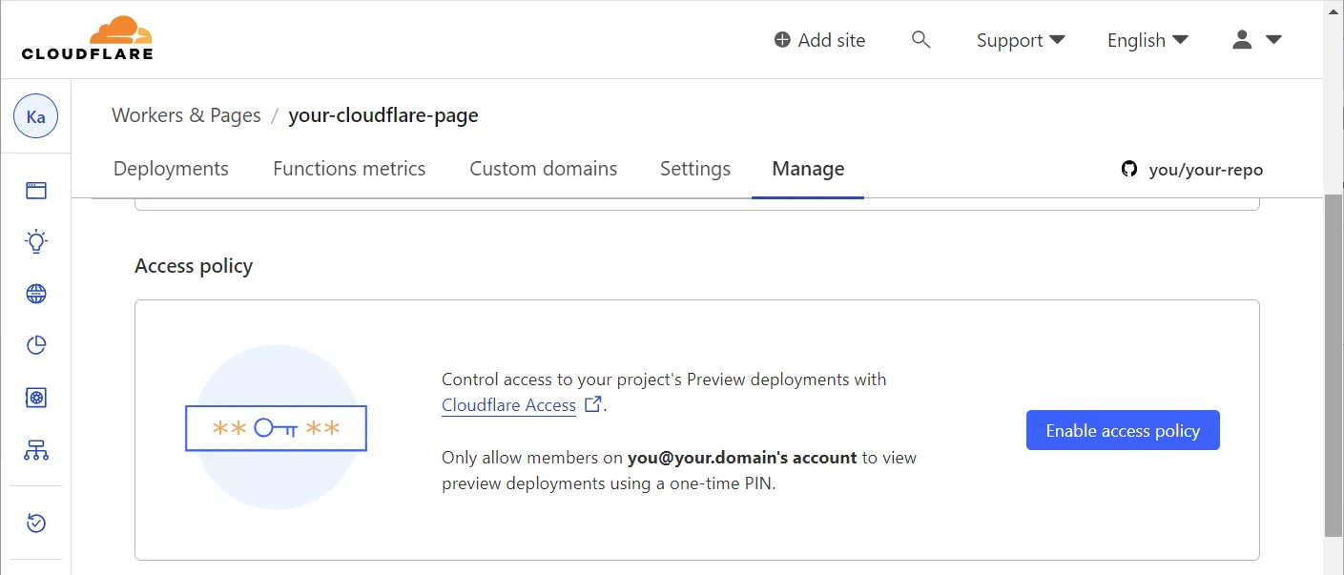Open the Custom domains tab
This screenshot has width=1344, height=575.
tap(543, 169)
